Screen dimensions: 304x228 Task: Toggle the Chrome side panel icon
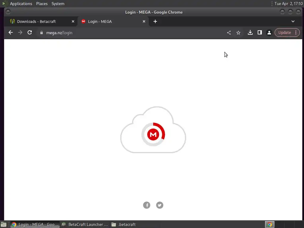pyautogui.click(x=260, y=33)
